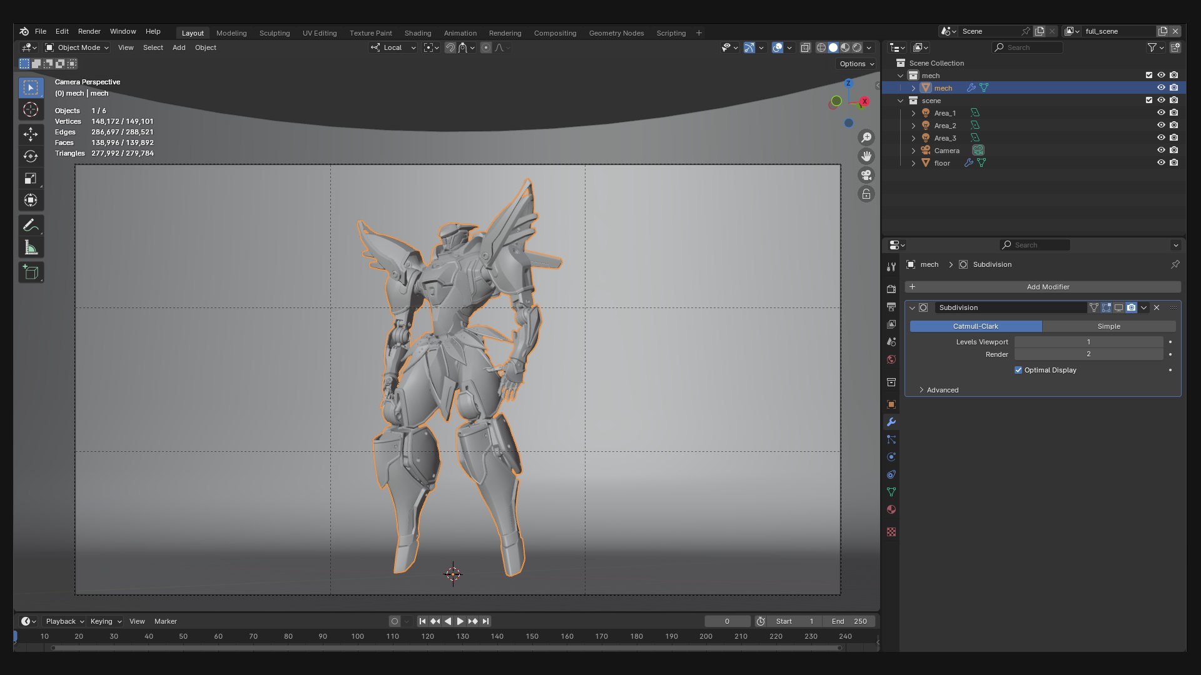
Task: Open the Playback dropdown in timeline
Action: (64, 621)
